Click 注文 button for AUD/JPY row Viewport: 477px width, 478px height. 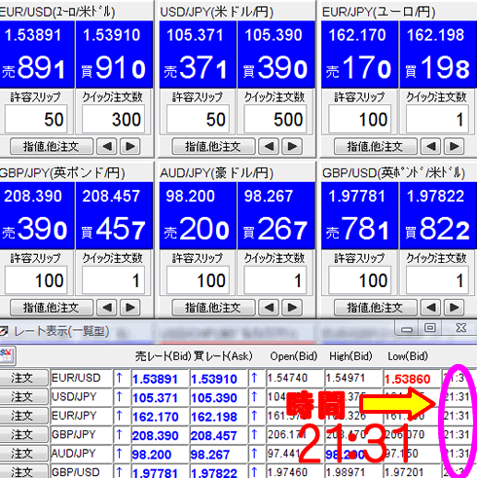coord(23,454)
